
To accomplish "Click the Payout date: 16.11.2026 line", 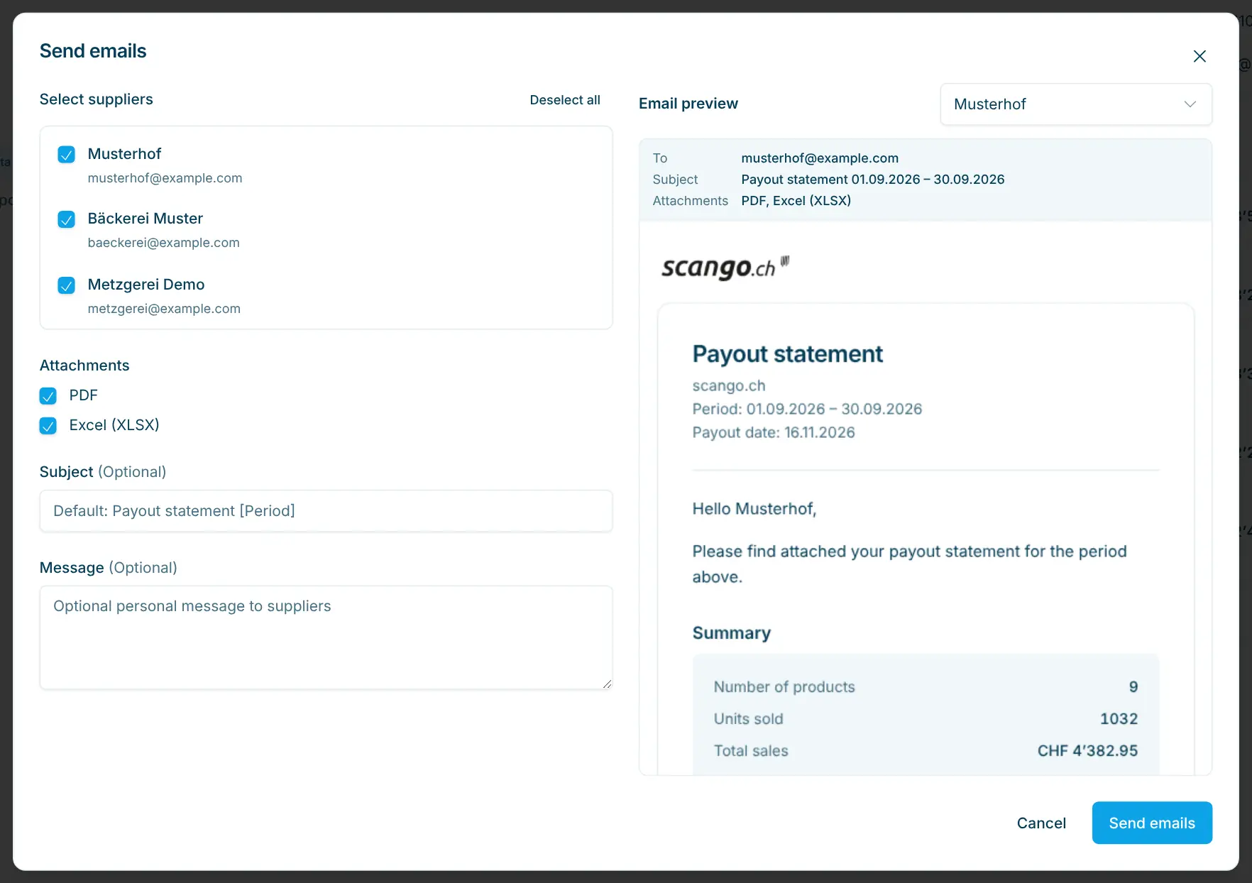I will point(774,432).
